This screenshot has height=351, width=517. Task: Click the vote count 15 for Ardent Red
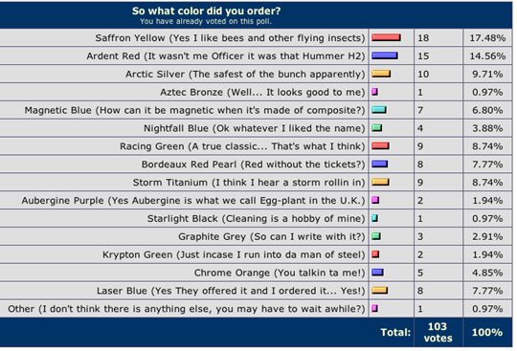423,56
